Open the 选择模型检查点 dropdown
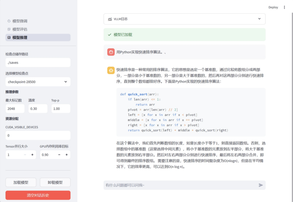 click(38, 82)
